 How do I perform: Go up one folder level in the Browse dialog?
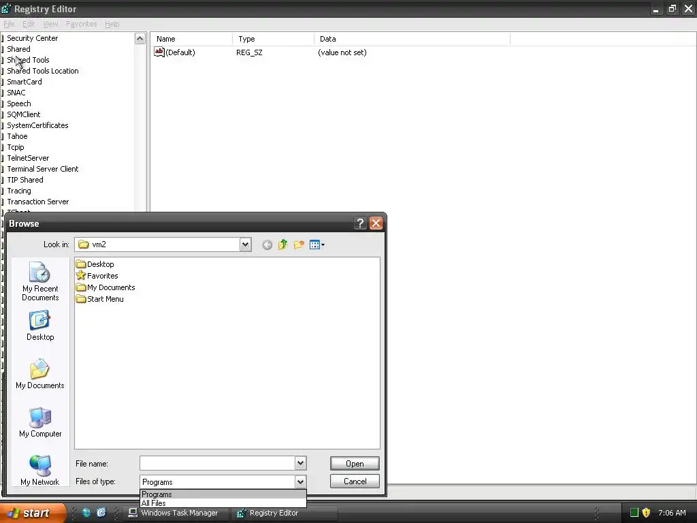(282, 244)
